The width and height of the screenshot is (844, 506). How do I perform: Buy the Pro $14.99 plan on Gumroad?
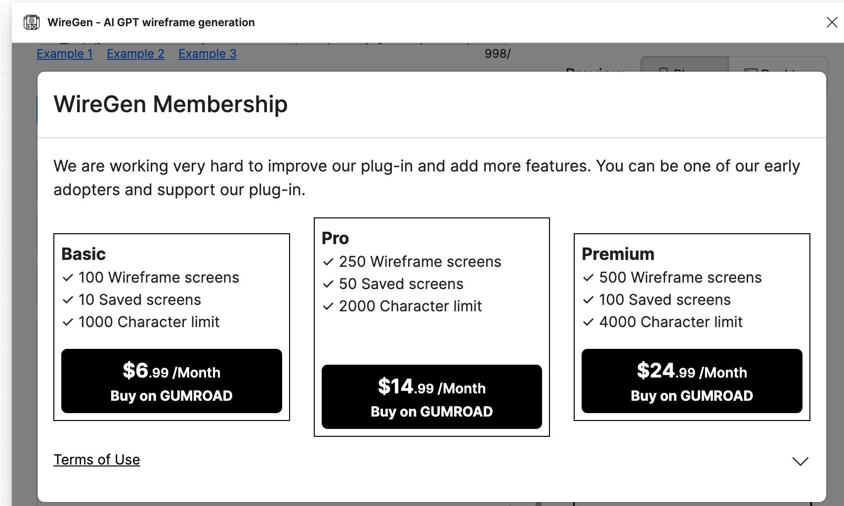432,397
